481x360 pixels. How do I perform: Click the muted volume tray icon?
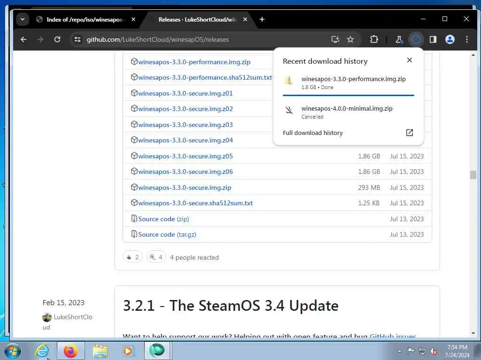(x=434, y=352)
